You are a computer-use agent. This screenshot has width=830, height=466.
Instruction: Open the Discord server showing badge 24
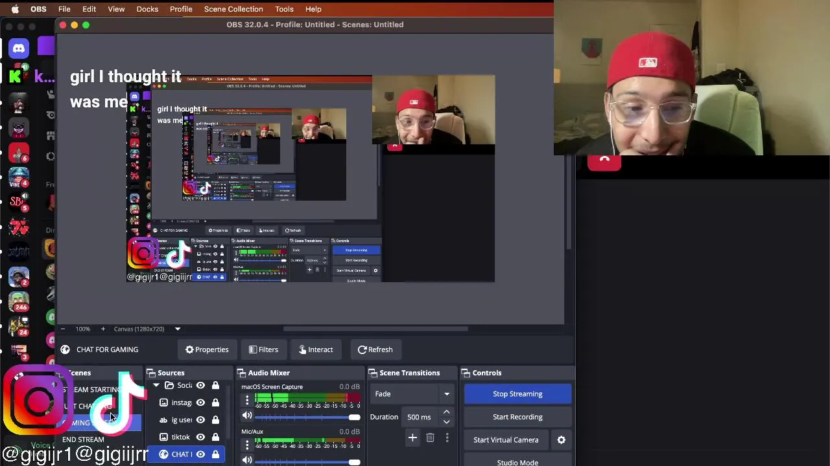19,326
